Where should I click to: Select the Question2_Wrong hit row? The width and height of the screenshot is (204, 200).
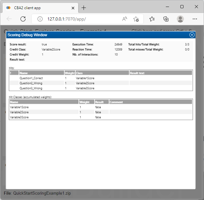pos(31,83)
